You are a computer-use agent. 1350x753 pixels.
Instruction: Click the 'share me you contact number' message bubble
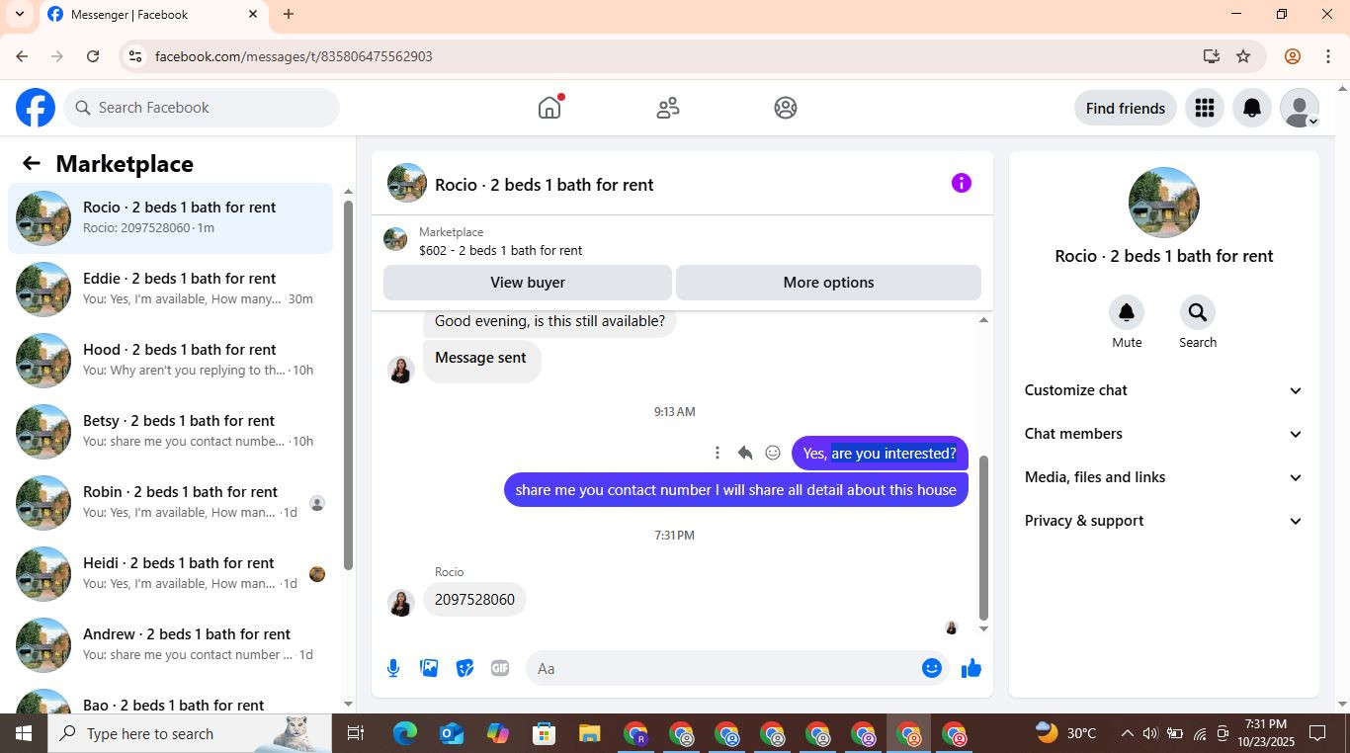point(736,490)
